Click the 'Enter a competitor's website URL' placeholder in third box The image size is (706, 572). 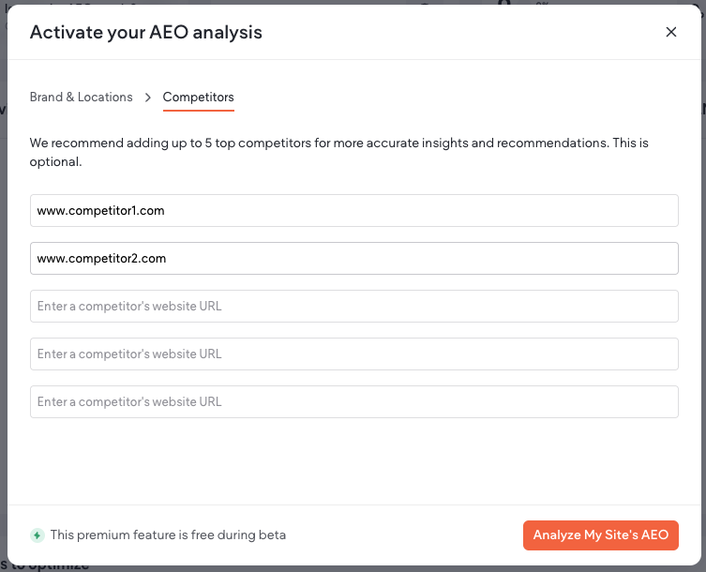[129, 307]
